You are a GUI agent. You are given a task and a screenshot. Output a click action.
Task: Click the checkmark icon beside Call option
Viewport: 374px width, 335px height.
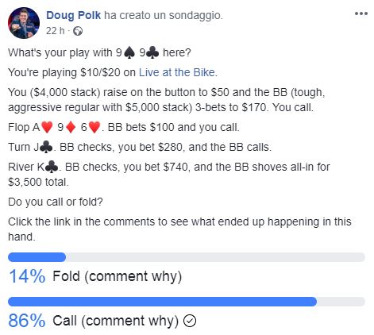click(190, 321)
